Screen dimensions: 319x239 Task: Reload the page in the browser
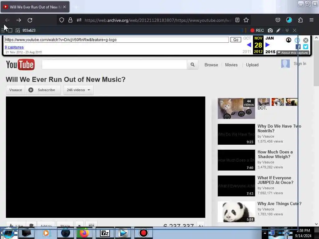coord(30,20)
